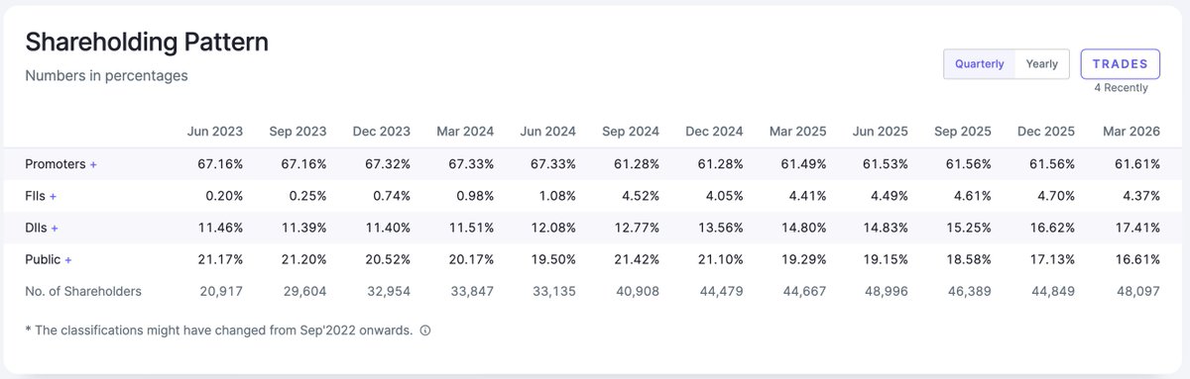The height and width of the screenshot is (379, 1190).
Task: Click shareholders count 48,996 for Jun 2025
Action: [x=889, y=291]
